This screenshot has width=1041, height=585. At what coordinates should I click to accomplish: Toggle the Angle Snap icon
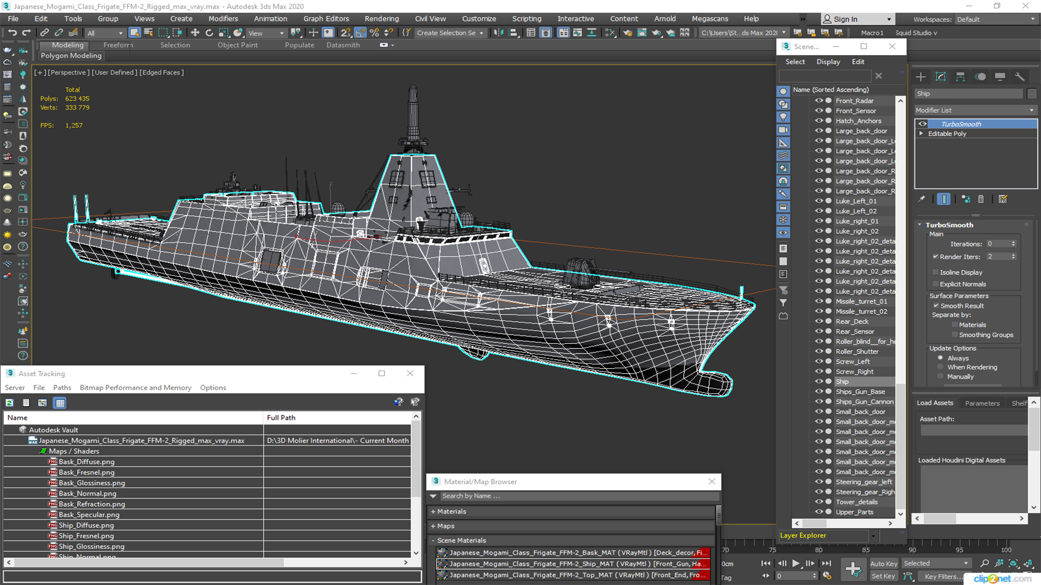360,33
